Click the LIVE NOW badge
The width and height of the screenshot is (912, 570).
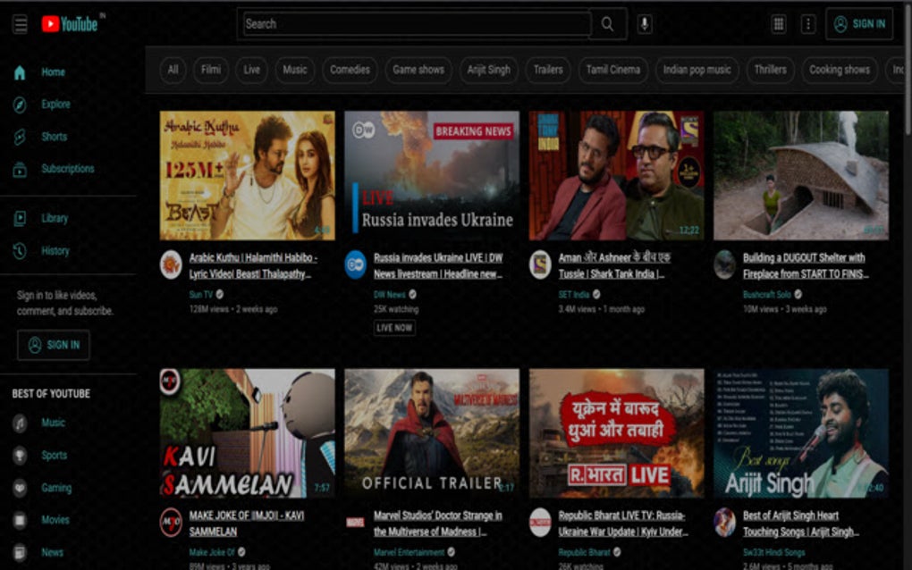point(394,328)
